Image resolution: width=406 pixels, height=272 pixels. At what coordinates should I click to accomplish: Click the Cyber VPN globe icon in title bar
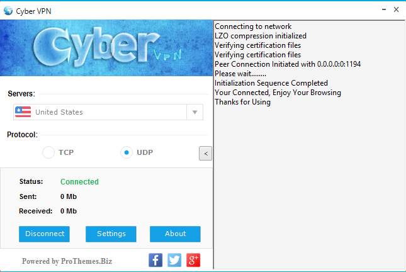pyautogui.click(x=8, y=11)
